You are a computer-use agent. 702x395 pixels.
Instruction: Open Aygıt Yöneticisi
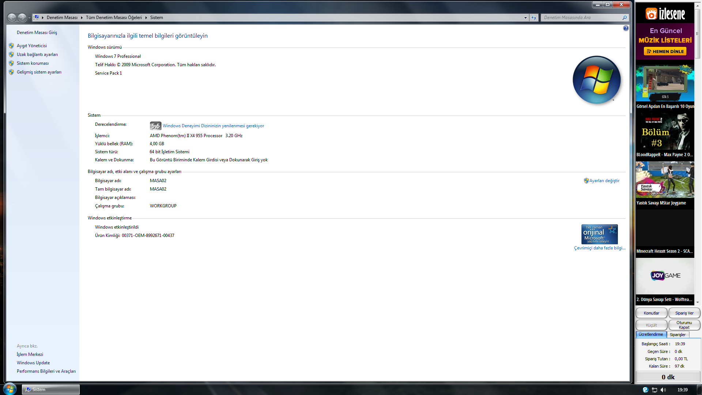tap(32, 46)
